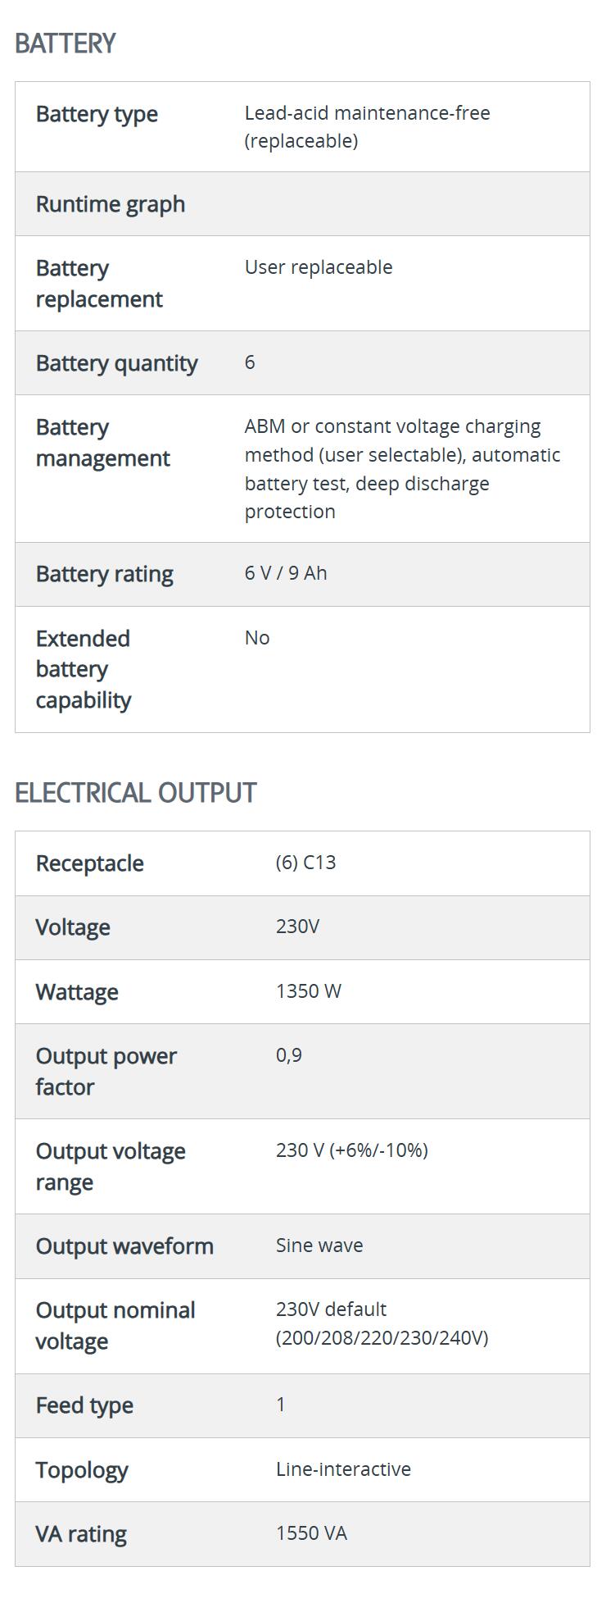Click the Battery replacement label
This screenshot has width=606, height=1603.
99,284
